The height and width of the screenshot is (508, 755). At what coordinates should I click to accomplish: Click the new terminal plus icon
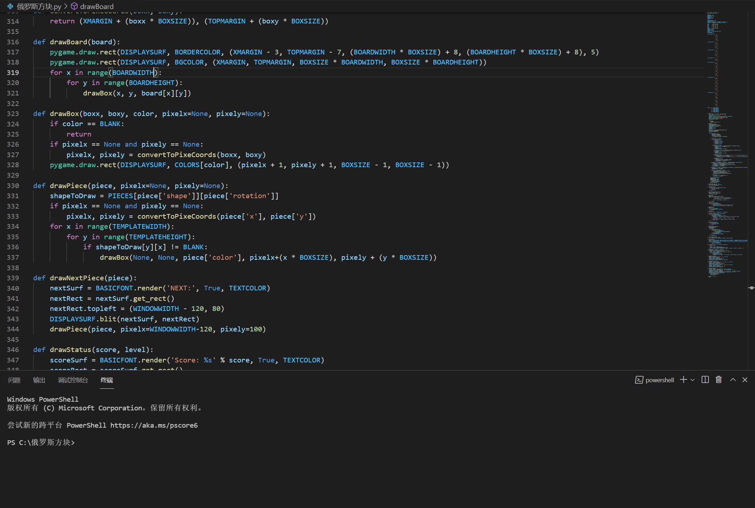(x=683, y=380)
